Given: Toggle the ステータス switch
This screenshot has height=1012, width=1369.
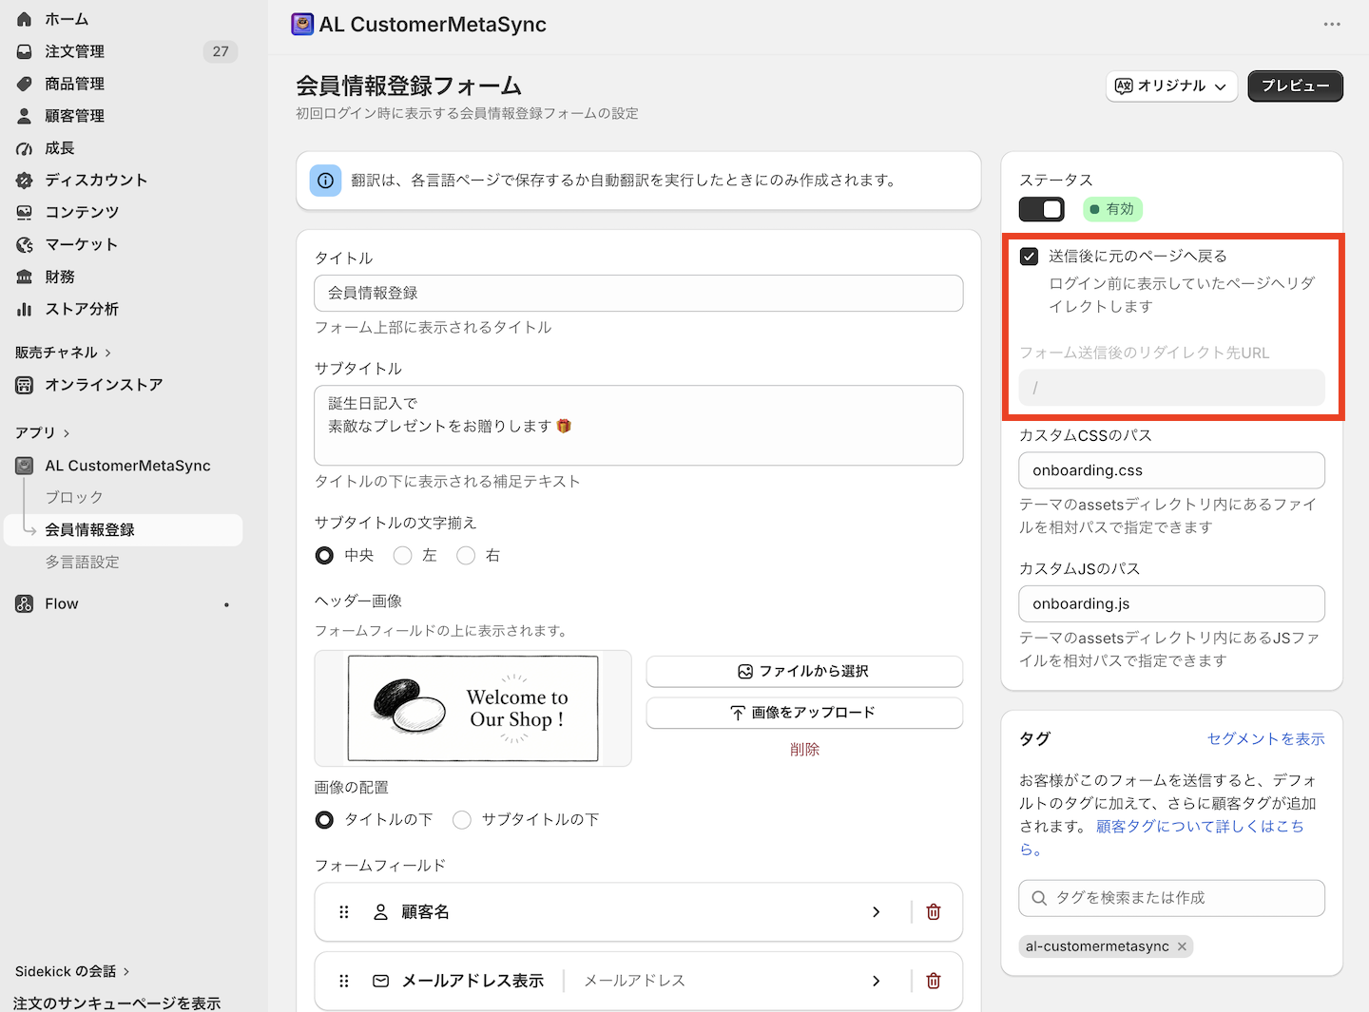Looking at the screenshot, I should (1042, 209).
